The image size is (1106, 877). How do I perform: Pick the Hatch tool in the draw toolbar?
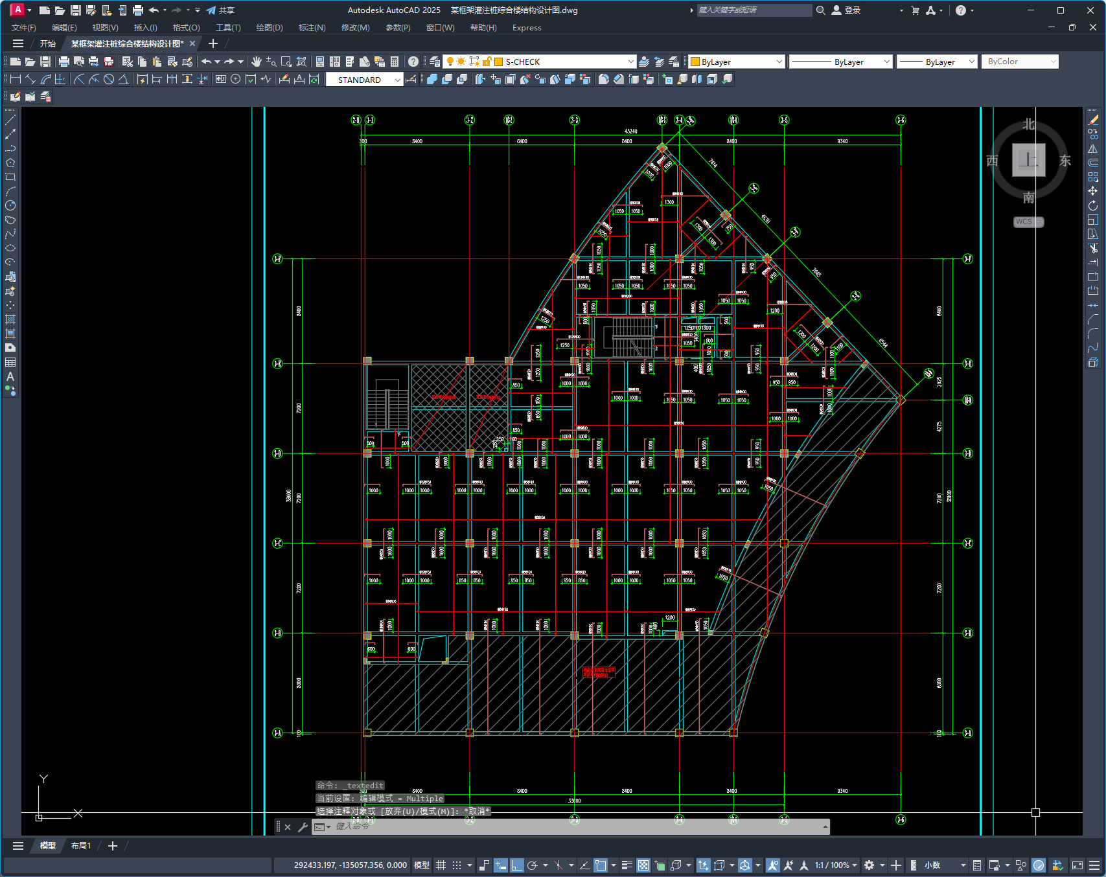click(10, 319)
